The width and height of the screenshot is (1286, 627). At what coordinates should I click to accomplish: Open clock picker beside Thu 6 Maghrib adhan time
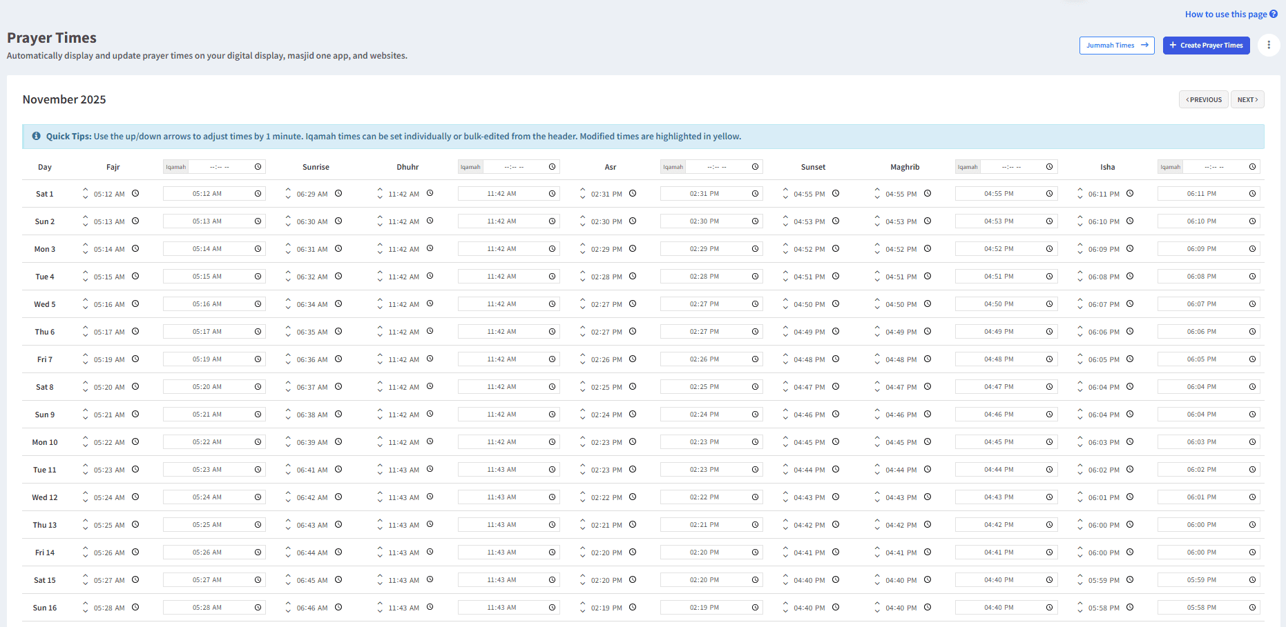(928, 331)
